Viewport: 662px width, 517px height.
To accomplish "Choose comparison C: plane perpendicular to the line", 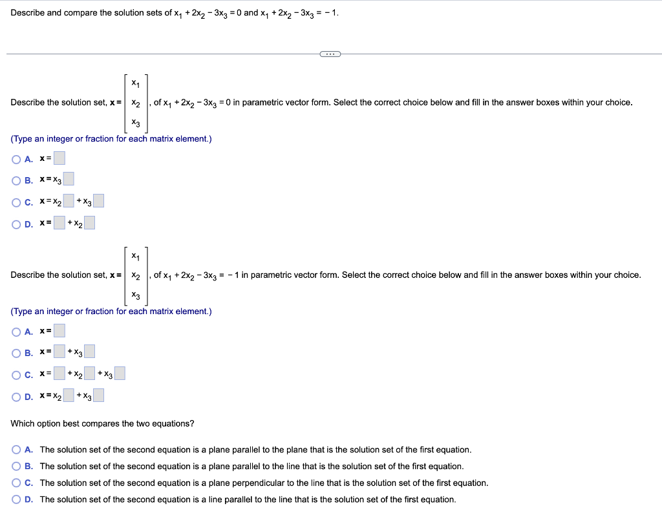I will [x=16, y=483].
